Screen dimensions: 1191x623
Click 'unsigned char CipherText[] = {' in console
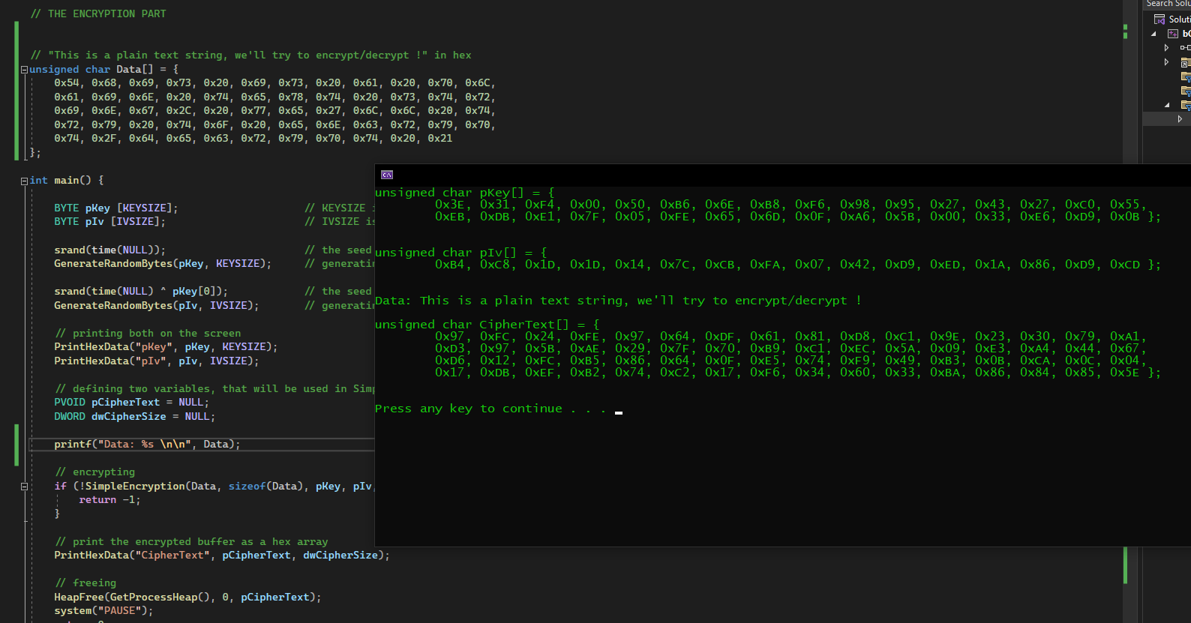point(487,325)
